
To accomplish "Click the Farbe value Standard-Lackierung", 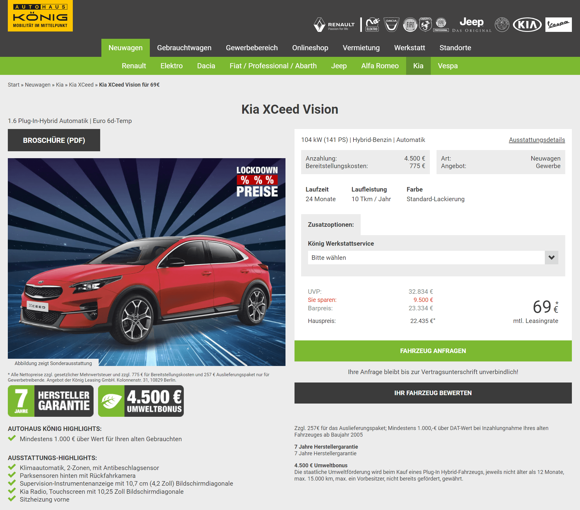I will 436,199.
